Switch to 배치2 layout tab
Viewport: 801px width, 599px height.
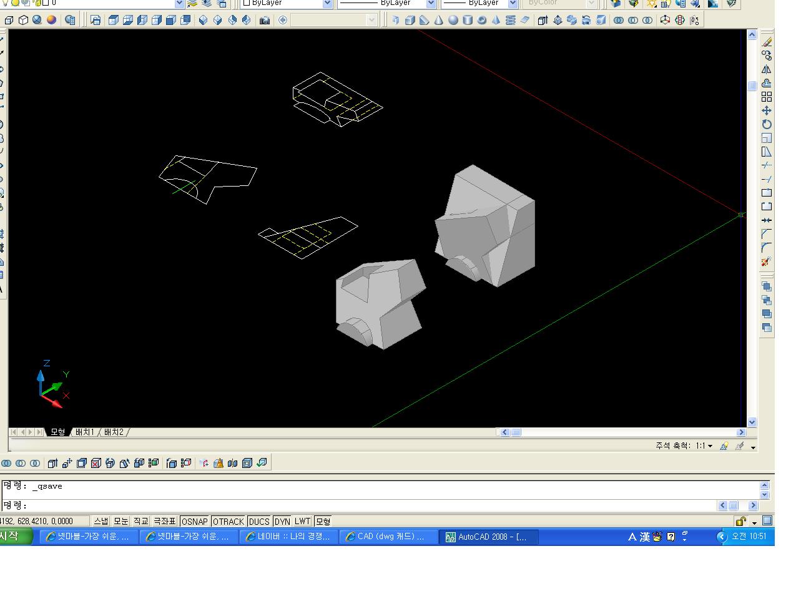tap(114, 432)
